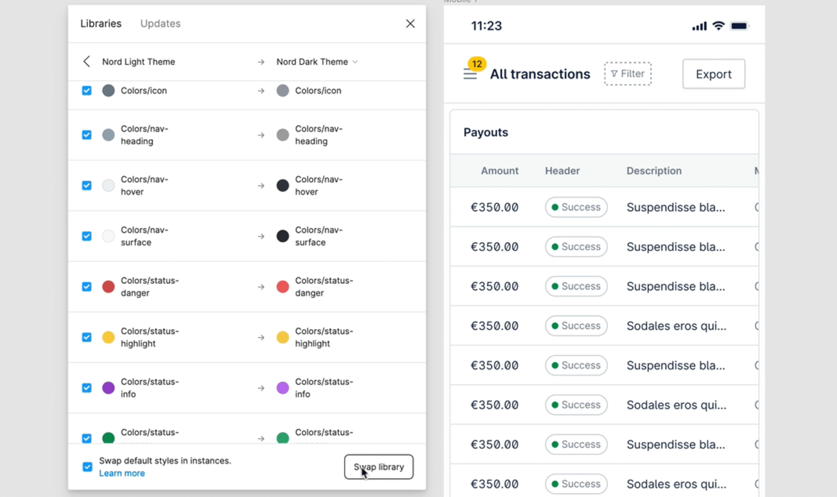
Task: Toggle Swap default styles in instances
Action: click(87, 467)
